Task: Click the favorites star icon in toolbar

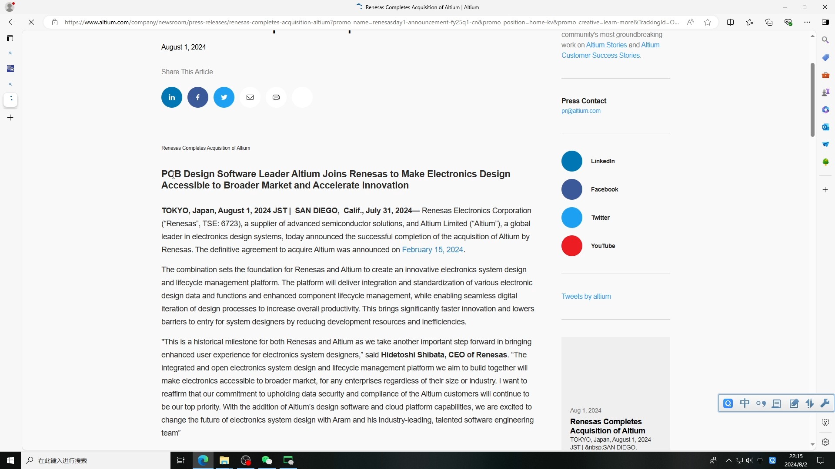Action: coord(708,22)
